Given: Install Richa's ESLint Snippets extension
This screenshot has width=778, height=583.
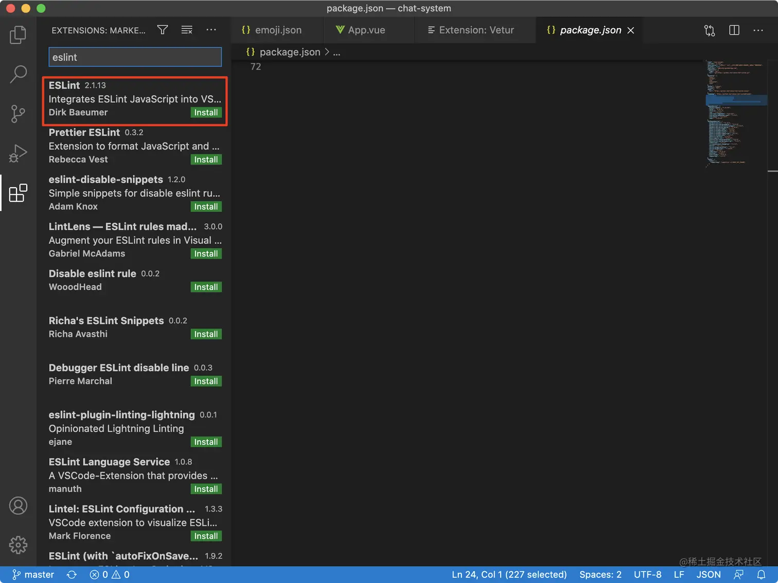Looking at the screenshot, I should pos(206,334).
